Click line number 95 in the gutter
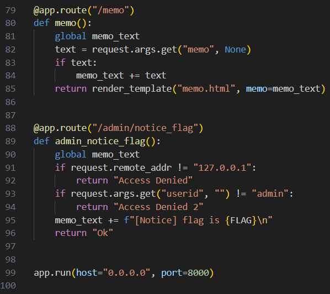330x294 pixels. tap(10, 221)
